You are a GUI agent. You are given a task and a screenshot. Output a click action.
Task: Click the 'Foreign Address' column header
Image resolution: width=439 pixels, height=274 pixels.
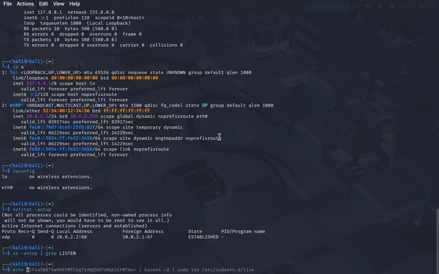(143, 231)
